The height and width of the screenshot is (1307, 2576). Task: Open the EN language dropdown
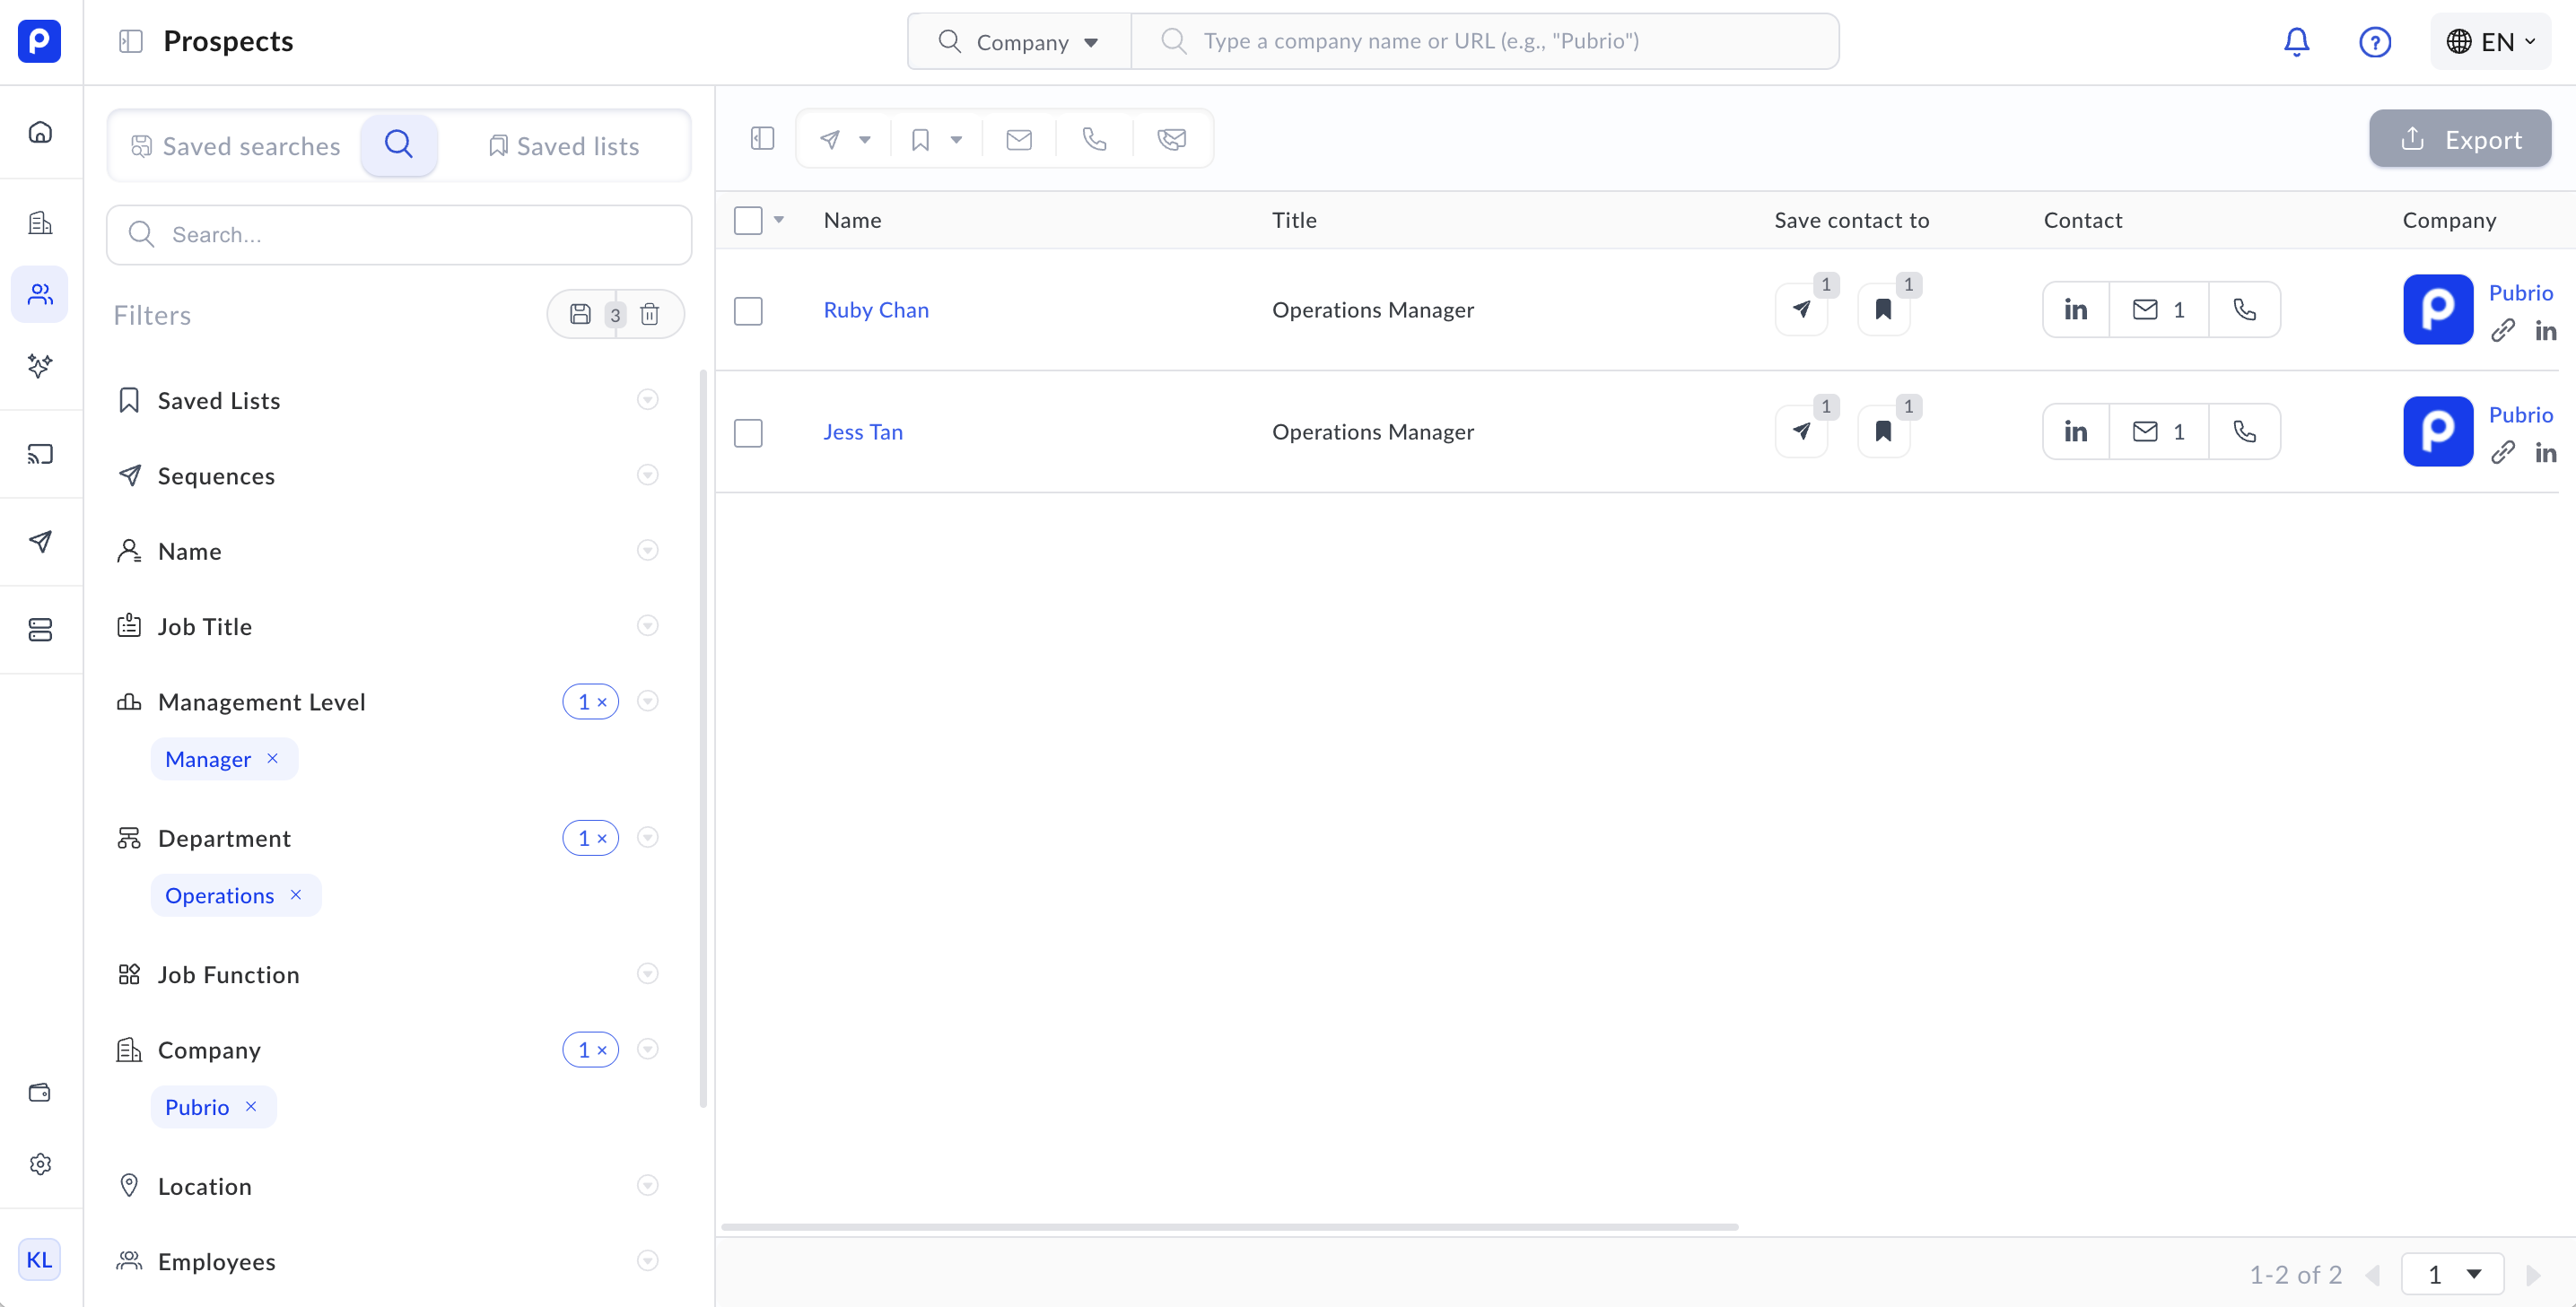[x=2489, y=41]
